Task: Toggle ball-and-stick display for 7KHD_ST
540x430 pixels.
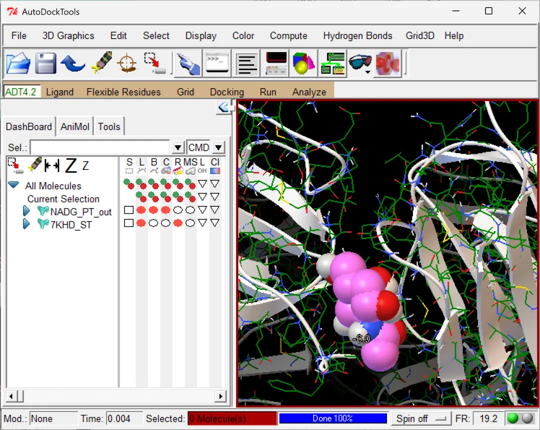Action: 153,223
